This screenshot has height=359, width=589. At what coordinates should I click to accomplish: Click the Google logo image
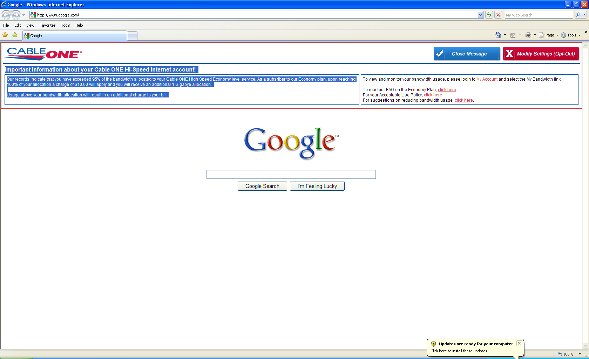coord(291,143)
